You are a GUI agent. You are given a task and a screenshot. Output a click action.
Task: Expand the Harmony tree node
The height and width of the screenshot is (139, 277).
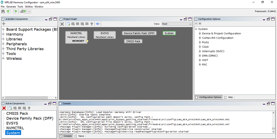(x=3, y=34)
